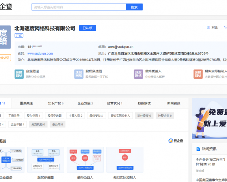Image resolution: width=227 pixels, height=182 pixels.
Task: Click the company logo avatar
Action: [5, 37]
